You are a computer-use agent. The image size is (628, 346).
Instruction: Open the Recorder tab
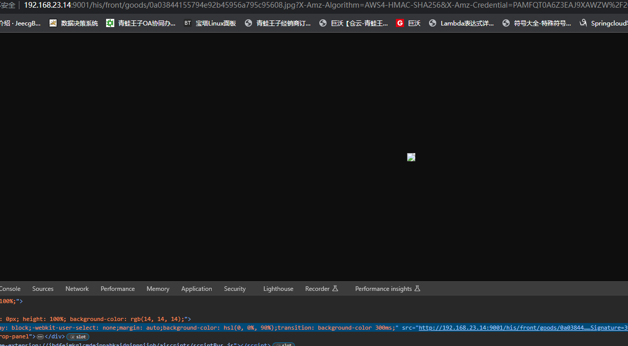[x=321, y=289]
